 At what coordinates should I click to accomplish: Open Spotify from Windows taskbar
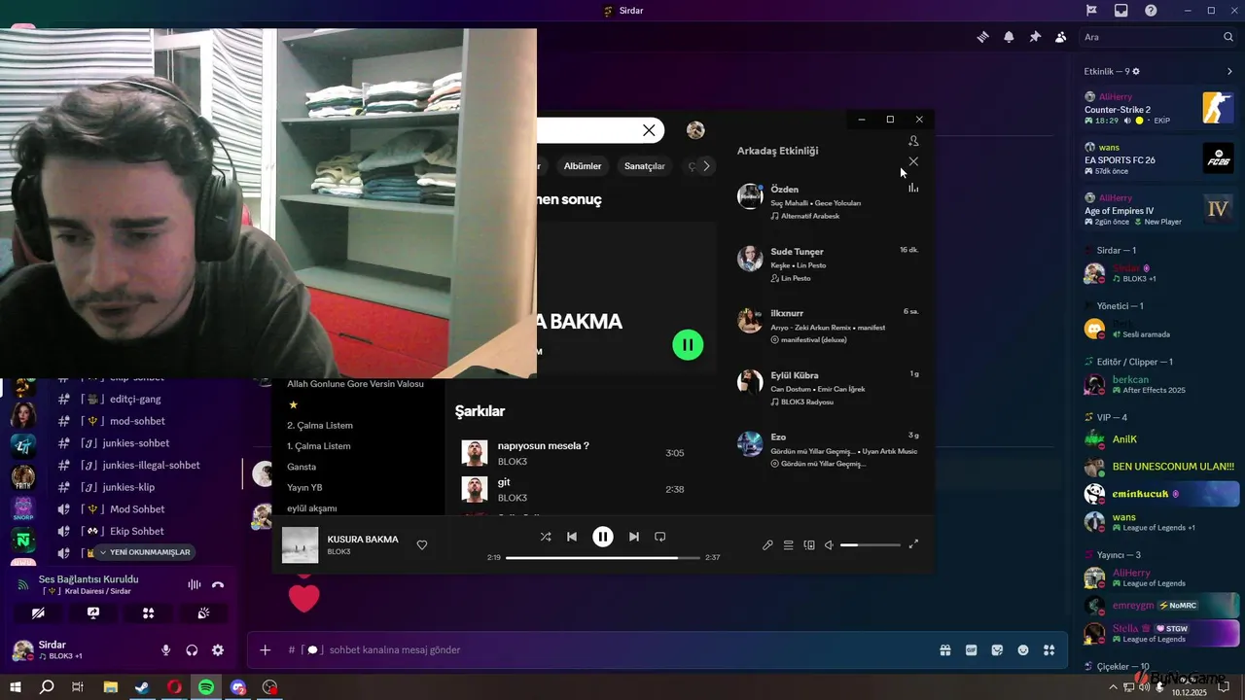point(206,686)
